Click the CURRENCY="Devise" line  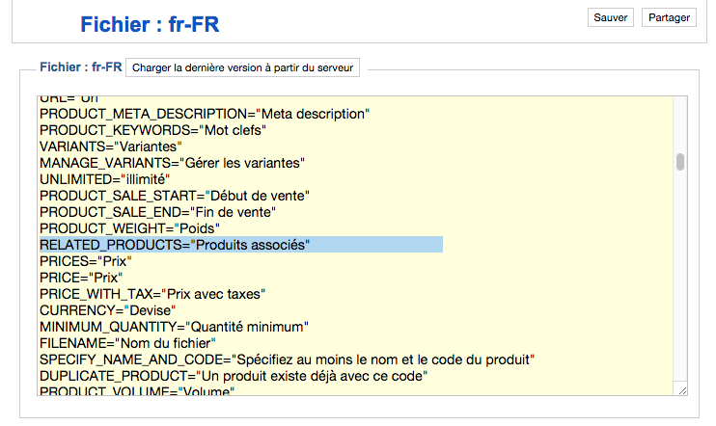coord(107,310)
